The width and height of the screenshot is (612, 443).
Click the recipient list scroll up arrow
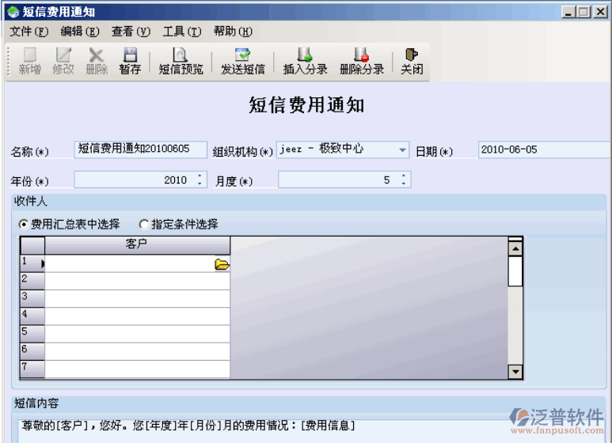pos(515,248)
